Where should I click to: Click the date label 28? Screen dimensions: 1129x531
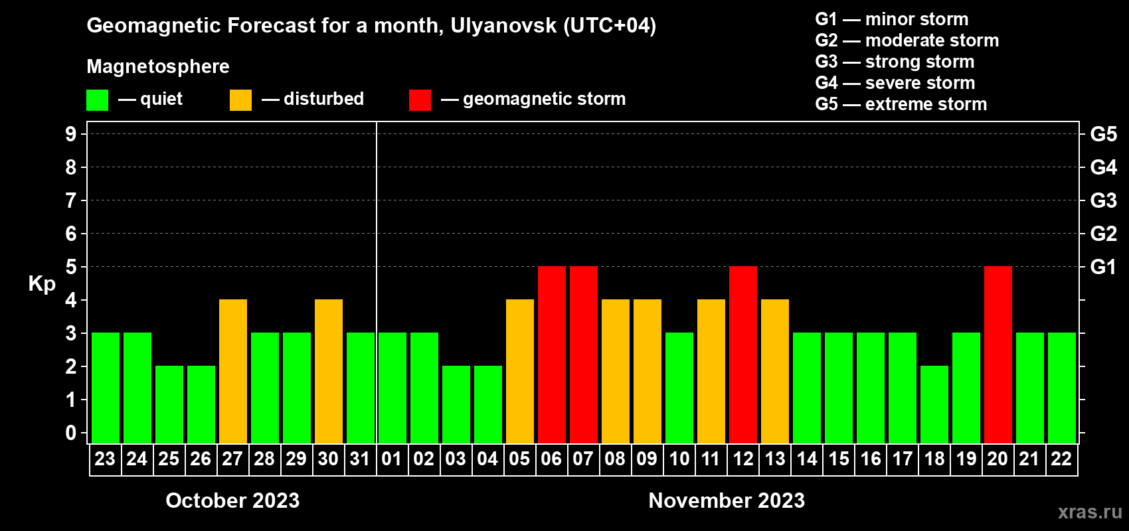pos(264,459)
